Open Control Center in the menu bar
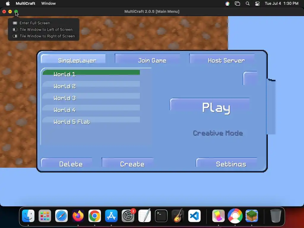The width and height of the screenshot is (304, 228). [257, 4]
